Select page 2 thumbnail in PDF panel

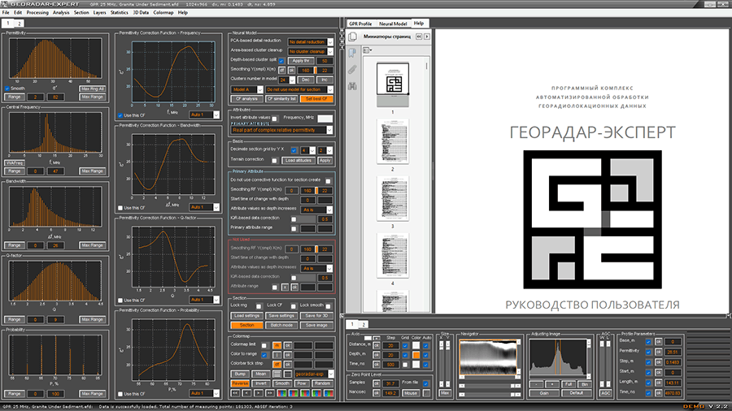393,143
